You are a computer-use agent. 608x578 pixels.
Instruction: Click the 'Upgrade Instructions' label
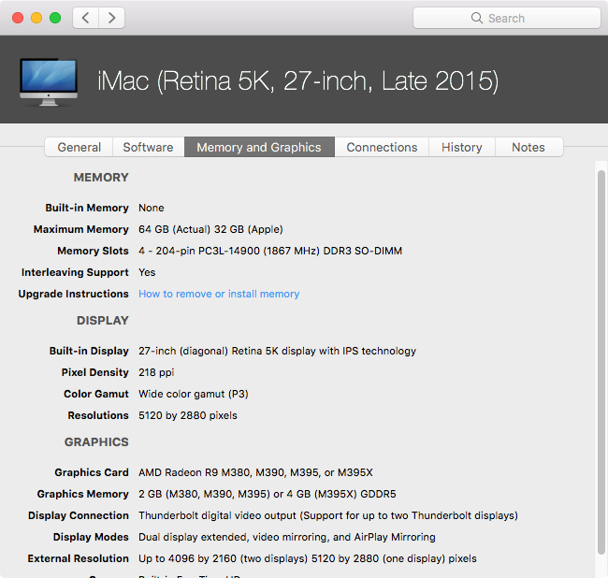point(73,294)
